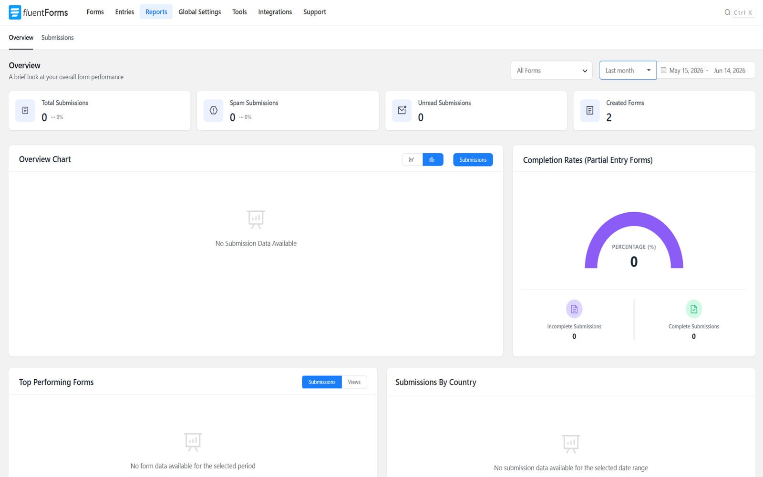Switch overview chart to line view
Image resolution: width=763 pixels, height=477 pixels.
412,160
